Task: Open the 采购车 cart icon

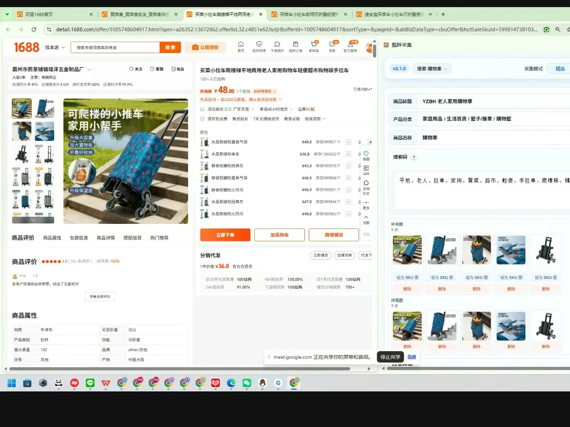Action: [x=314, y=46]
